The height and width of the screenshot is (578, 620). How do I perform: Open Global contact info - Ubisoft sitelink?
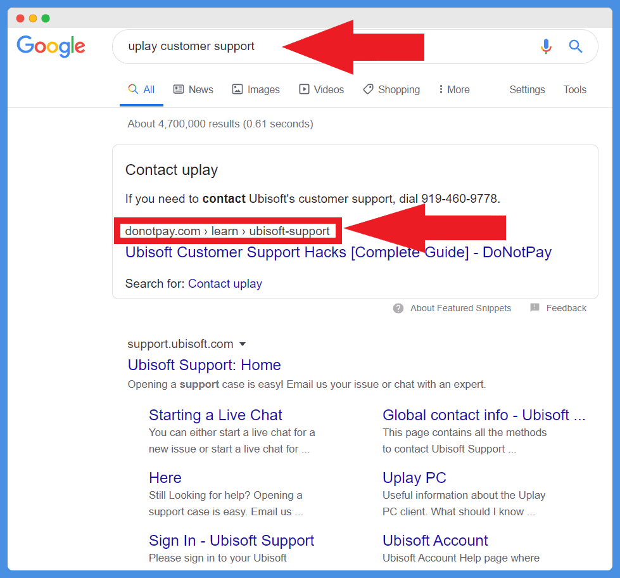(x=484, y=415)
